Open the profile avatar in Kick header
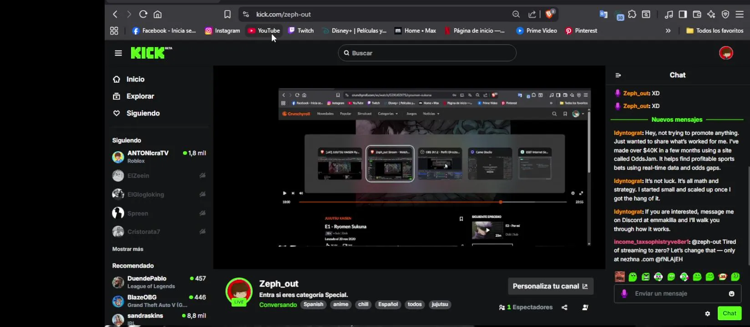750x327 pixels. (726, 53)
